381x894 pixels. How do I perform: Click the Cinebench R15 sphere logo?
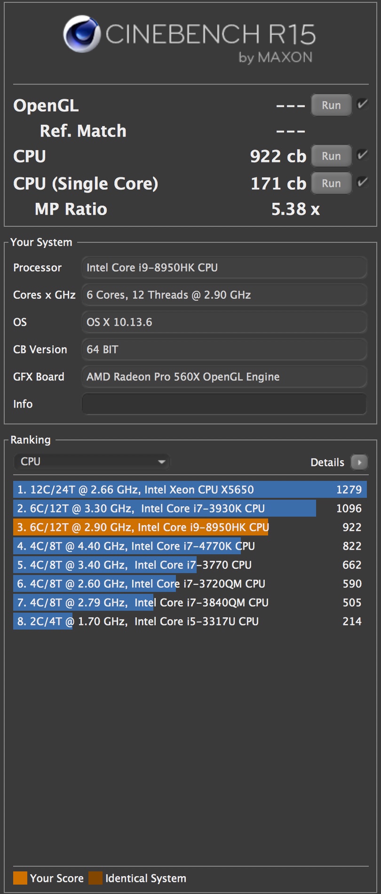(82, 34)
